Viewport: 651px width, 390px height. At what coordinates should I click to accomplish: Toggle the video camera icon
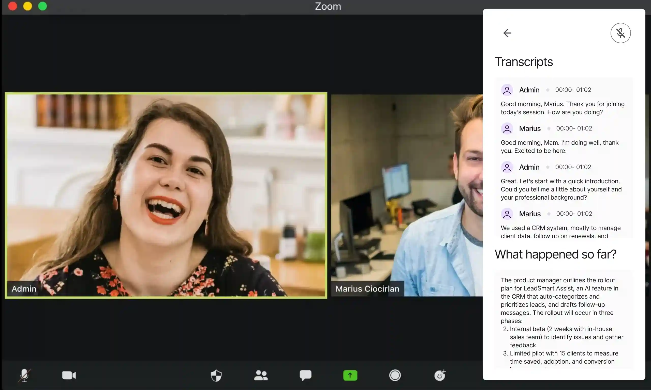tap(69, 375)
